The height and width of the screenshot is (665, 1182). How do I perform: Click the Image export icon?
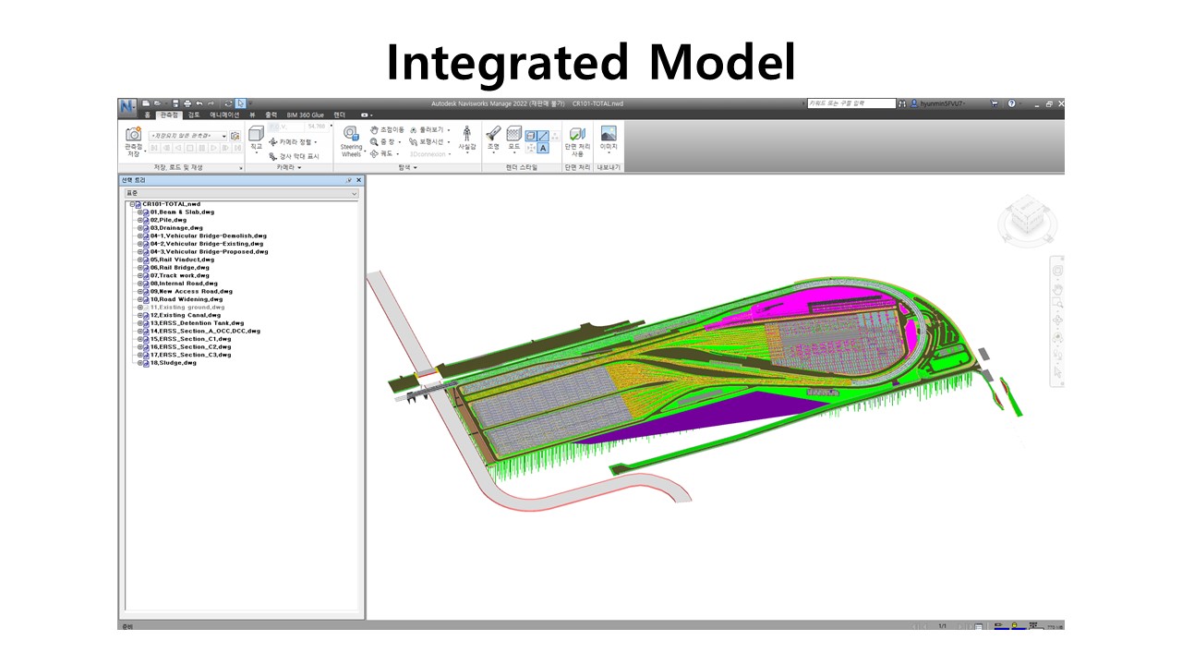point(609,134)
